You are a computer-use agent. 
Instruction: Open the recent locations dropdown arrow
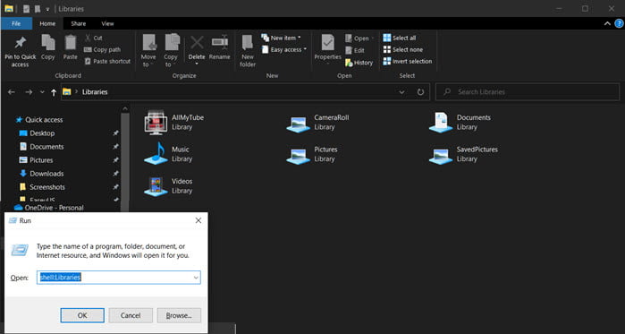(x=42, y=92)
